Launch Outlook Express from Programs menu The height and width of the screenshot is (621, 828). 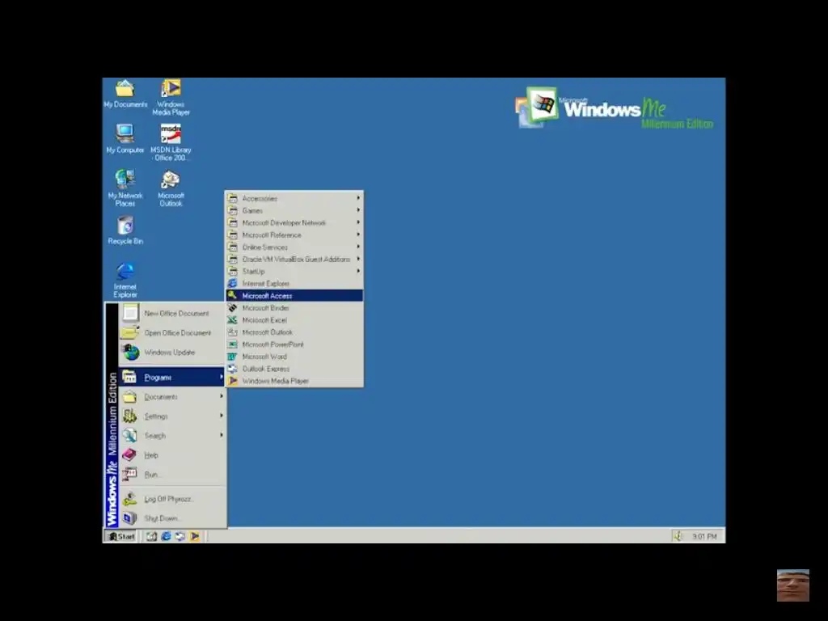294,369
